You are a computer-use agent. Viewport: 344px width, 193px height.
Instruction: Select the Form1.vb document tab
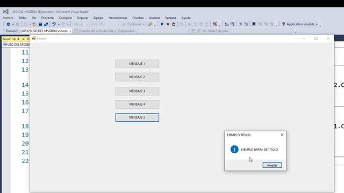click(9, 39)
